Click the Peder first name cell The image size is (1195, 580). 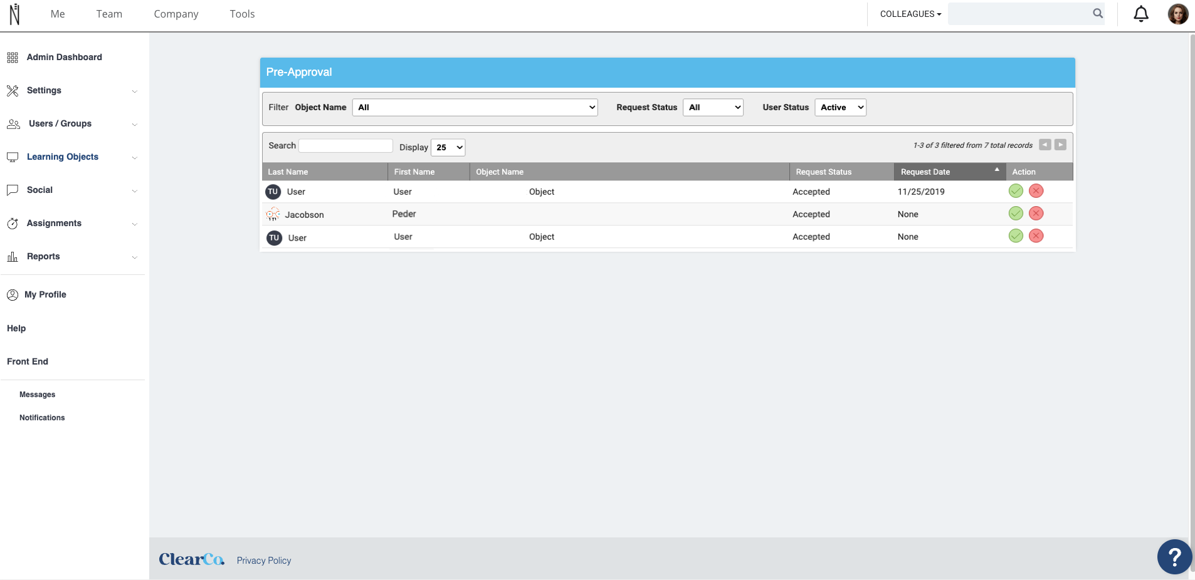404,214
